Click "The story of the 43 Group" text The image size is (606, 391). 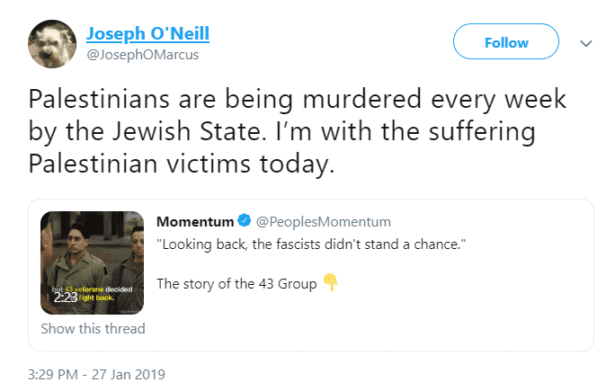(x=236, y=284)
